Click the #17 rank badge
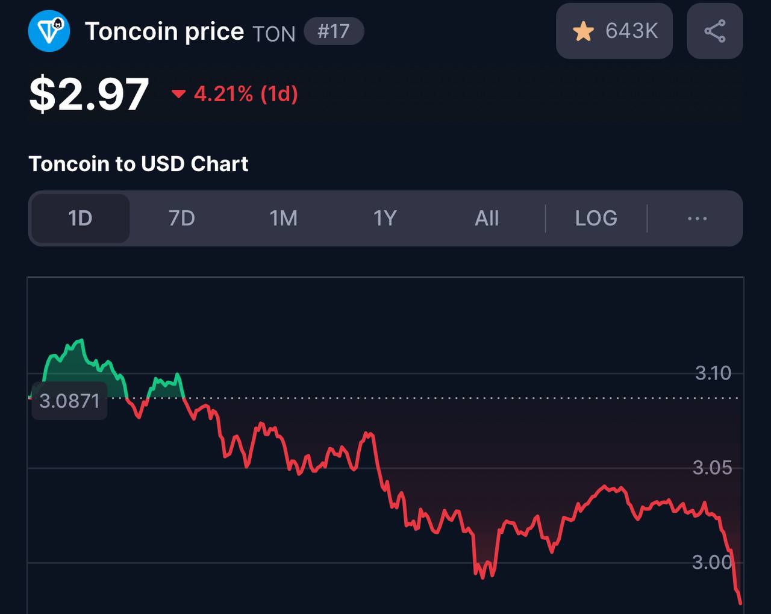 point(334,31)
